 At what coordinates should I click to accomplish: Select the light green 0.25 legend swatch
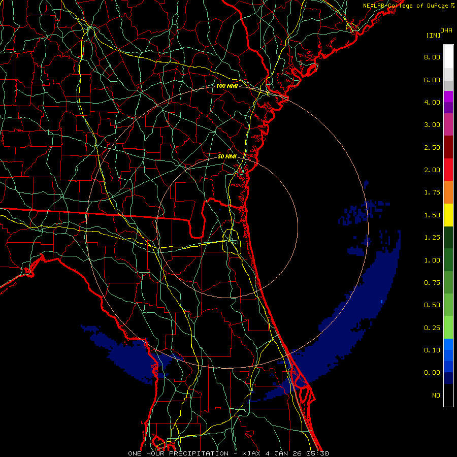448,328
